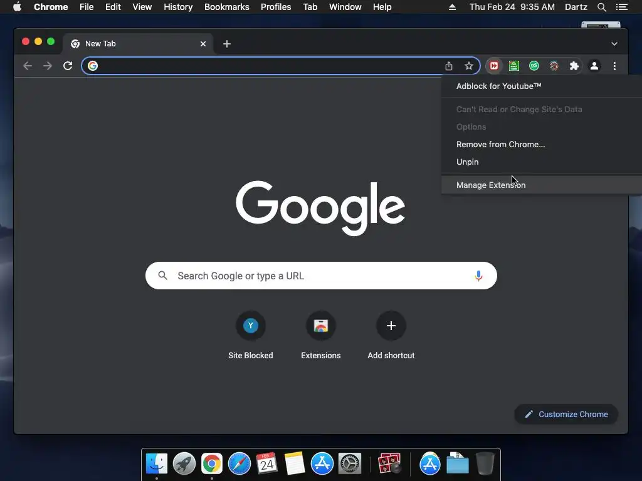Click the Search Google or type a URL box

click(321, 276)
